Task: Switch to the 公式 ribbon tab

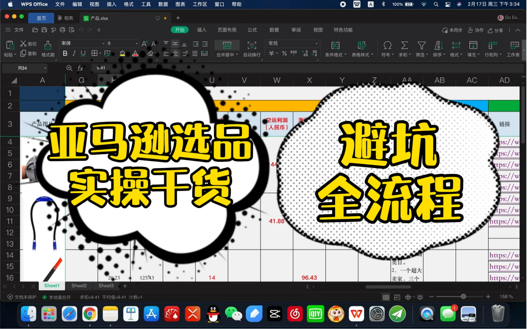Action: click(252, 30)
